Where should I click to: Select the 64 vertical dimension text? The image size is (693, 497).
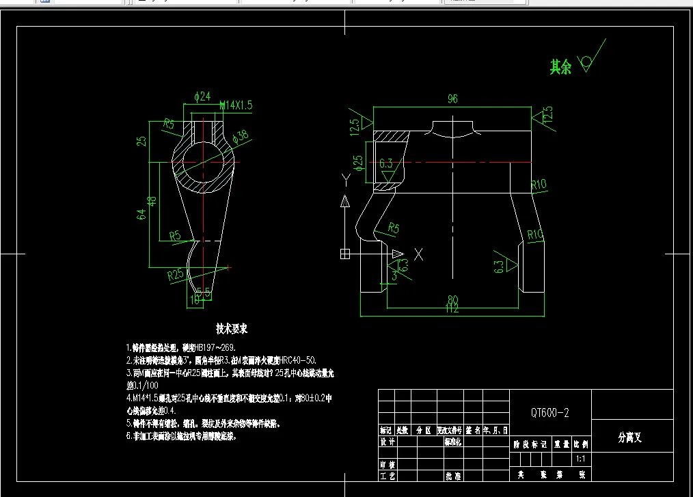click(141, 215)
